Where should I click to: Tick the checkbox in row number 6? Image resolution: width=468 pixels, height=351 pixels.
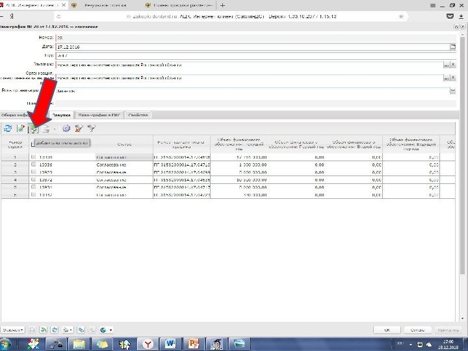pyautogui.click(x=33, y=194)
